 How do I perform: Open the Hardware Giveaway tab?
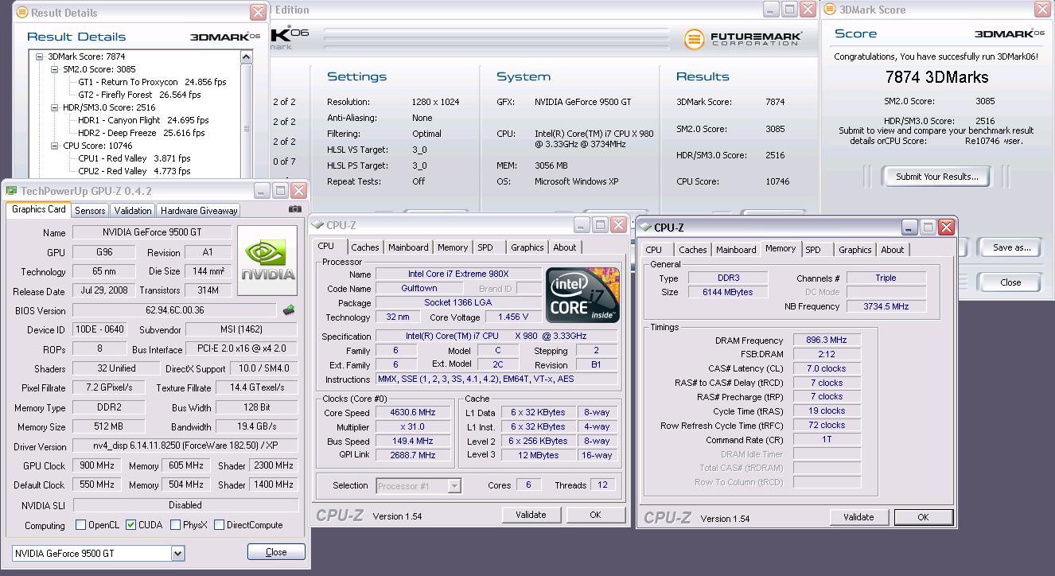[x=199, y=210]
